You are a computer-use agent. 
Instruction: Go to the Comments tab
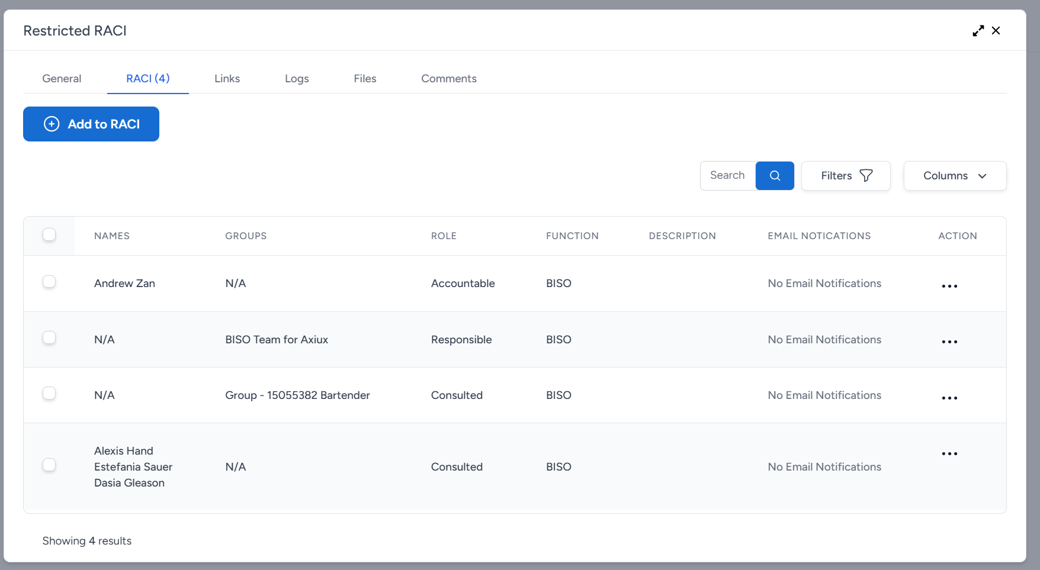pos(448,79)
